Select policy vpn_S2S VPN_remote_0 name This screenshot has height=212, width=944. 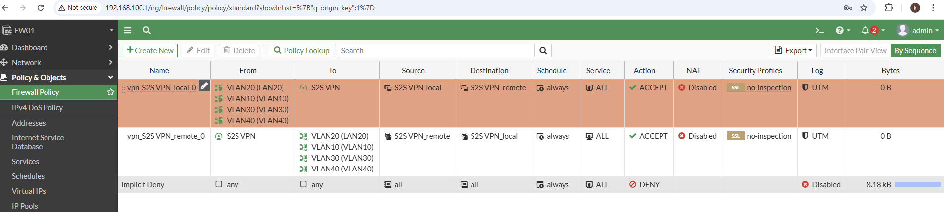[x=166, y=136]
